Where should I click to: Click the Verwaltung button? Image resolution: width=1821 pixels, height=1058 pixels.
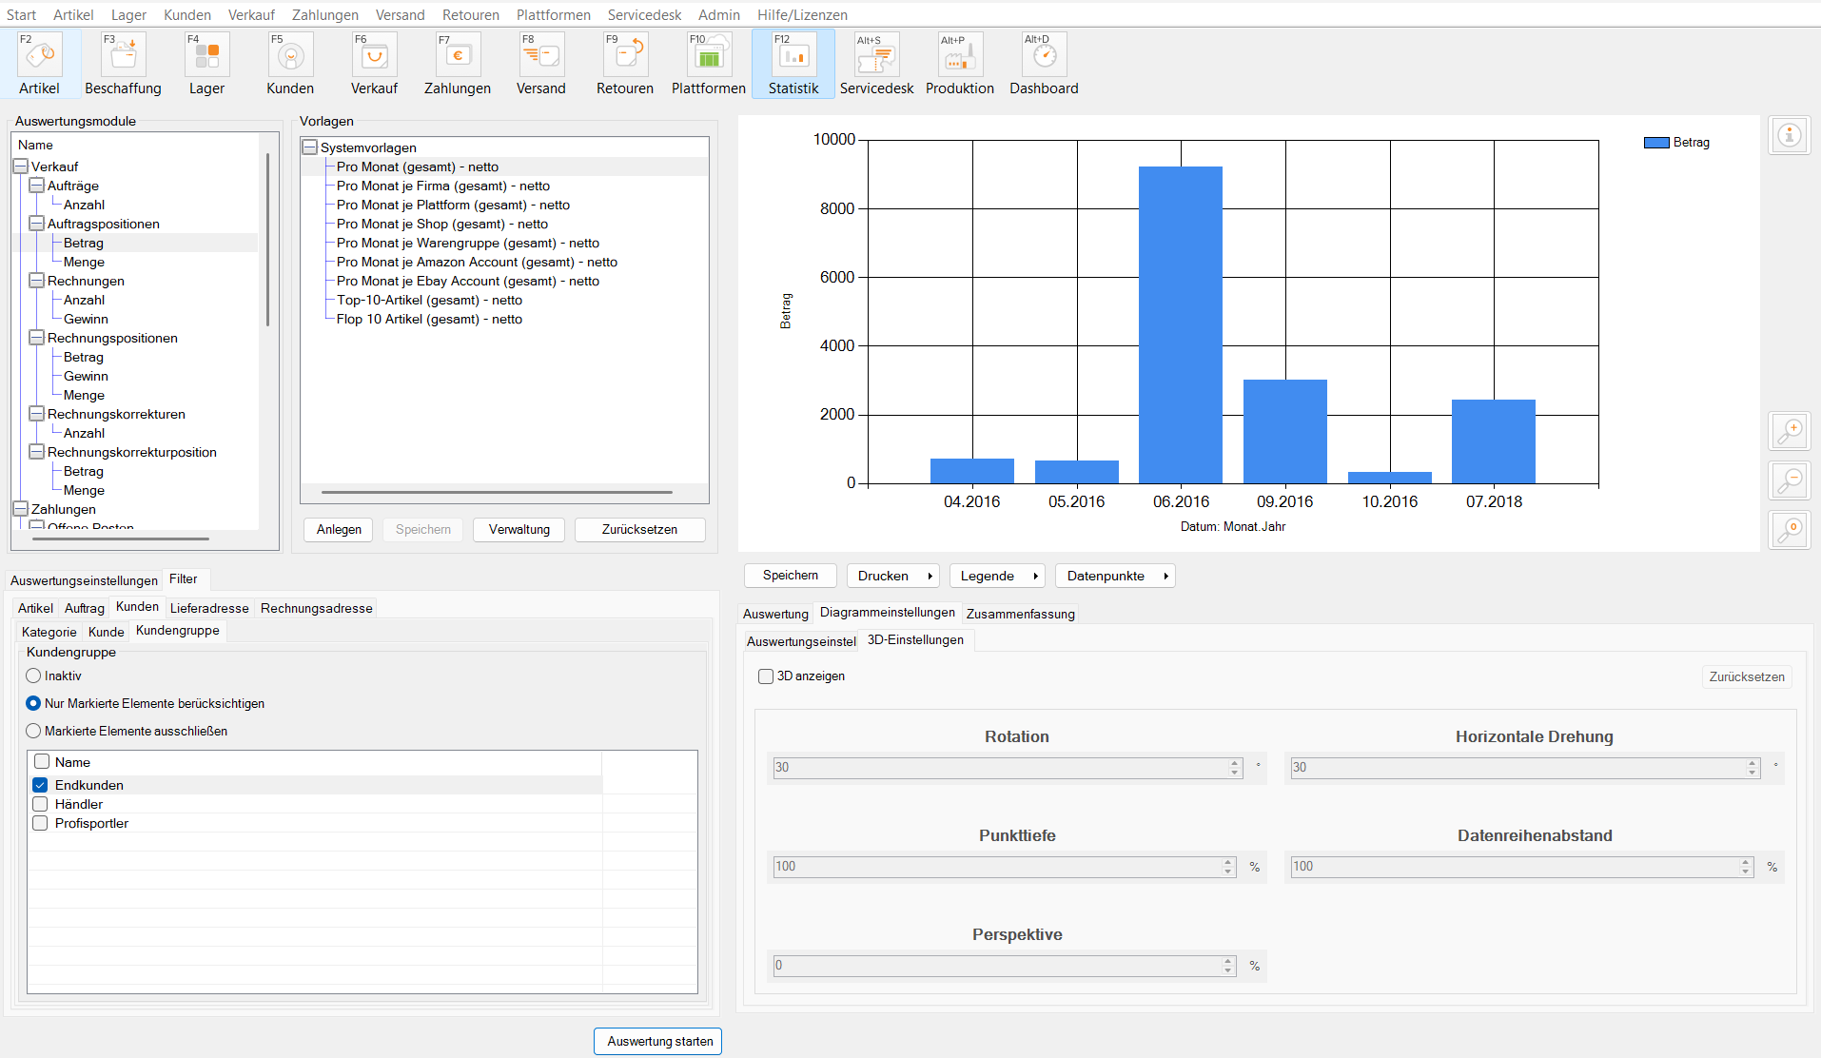(x=519, y=529)
